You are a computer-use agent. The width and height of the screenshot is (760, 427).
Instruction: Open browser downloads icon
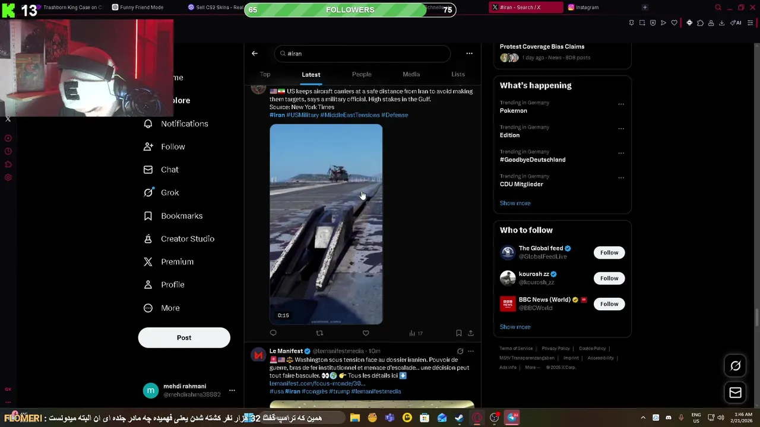pyautogui.click(x=721, y=23)
